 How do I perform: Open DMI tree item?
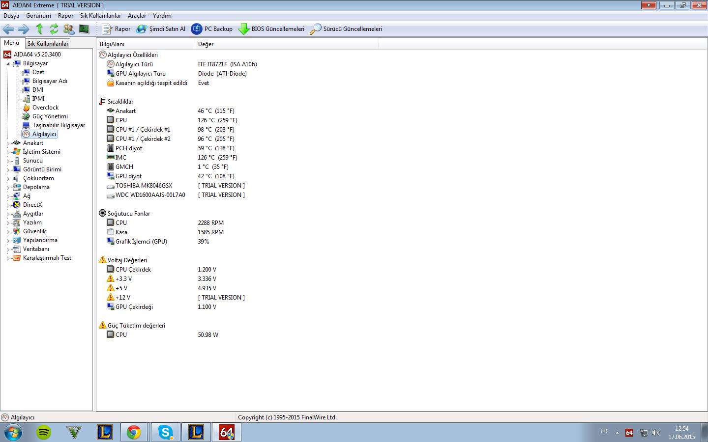(x=38, y=90)
